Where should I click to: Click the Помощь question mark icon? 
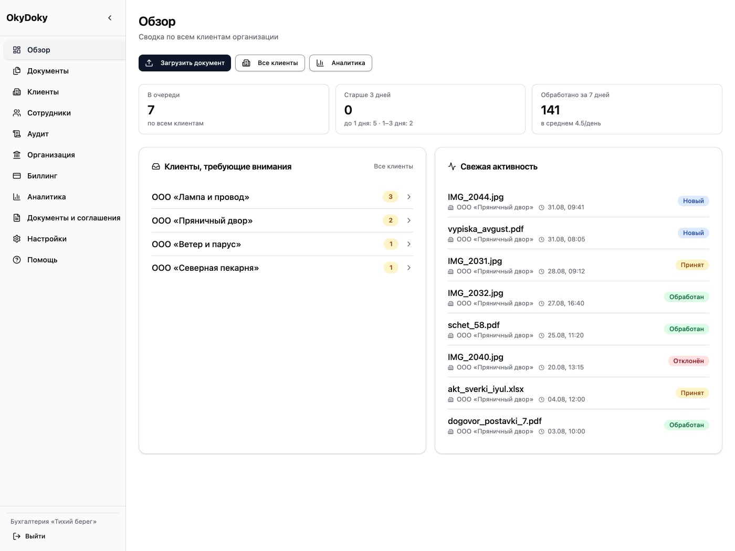(x=17, y=260)
